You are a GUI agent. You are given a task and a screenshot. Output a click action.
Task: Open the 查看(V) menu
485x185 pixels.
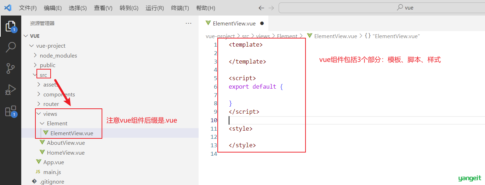pos(103,8)
